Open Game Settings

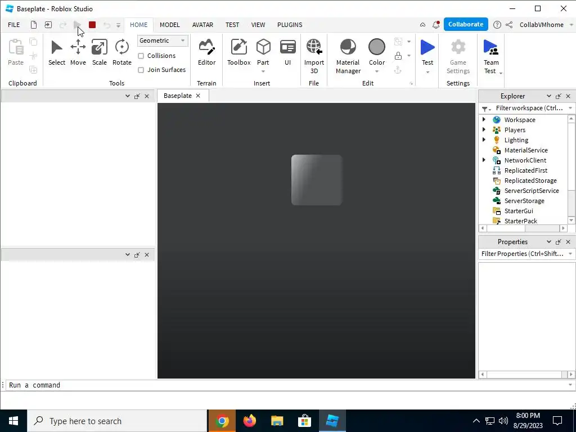(458, 56)
